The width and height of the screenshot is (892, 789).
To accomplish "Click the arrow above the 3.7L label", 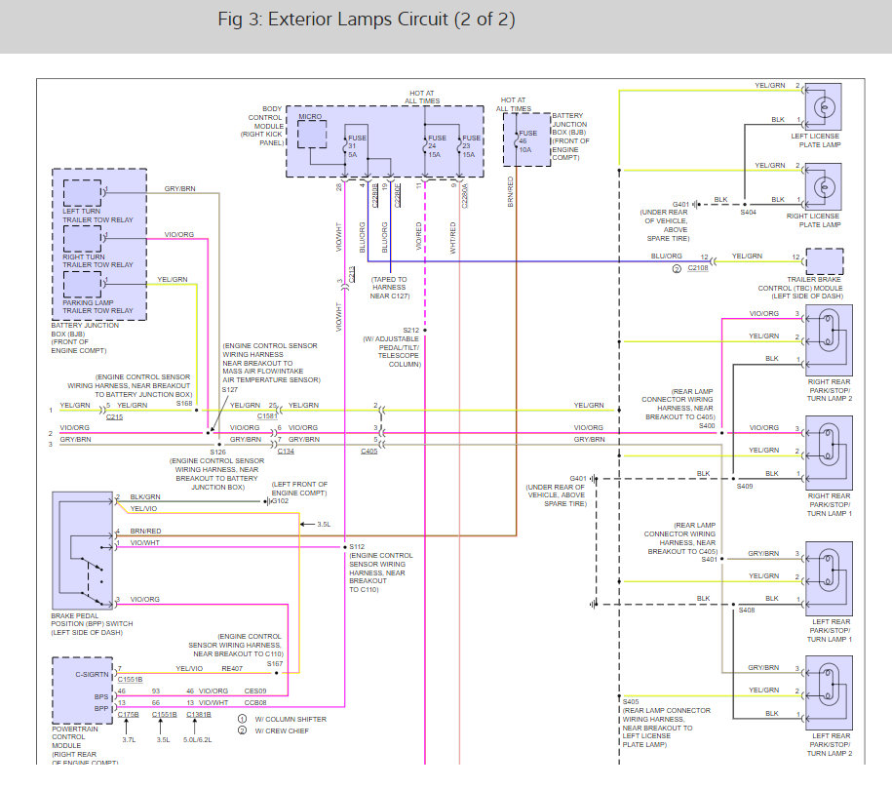I will click(127, 727).
